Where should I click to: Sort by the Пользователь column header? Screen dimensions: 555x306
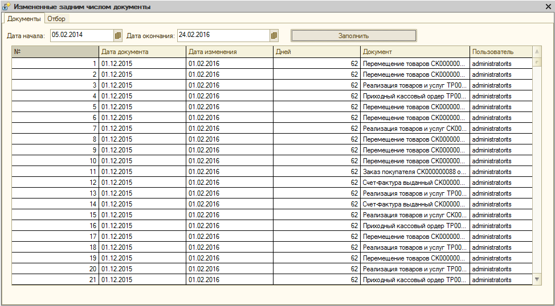point(500,52)
